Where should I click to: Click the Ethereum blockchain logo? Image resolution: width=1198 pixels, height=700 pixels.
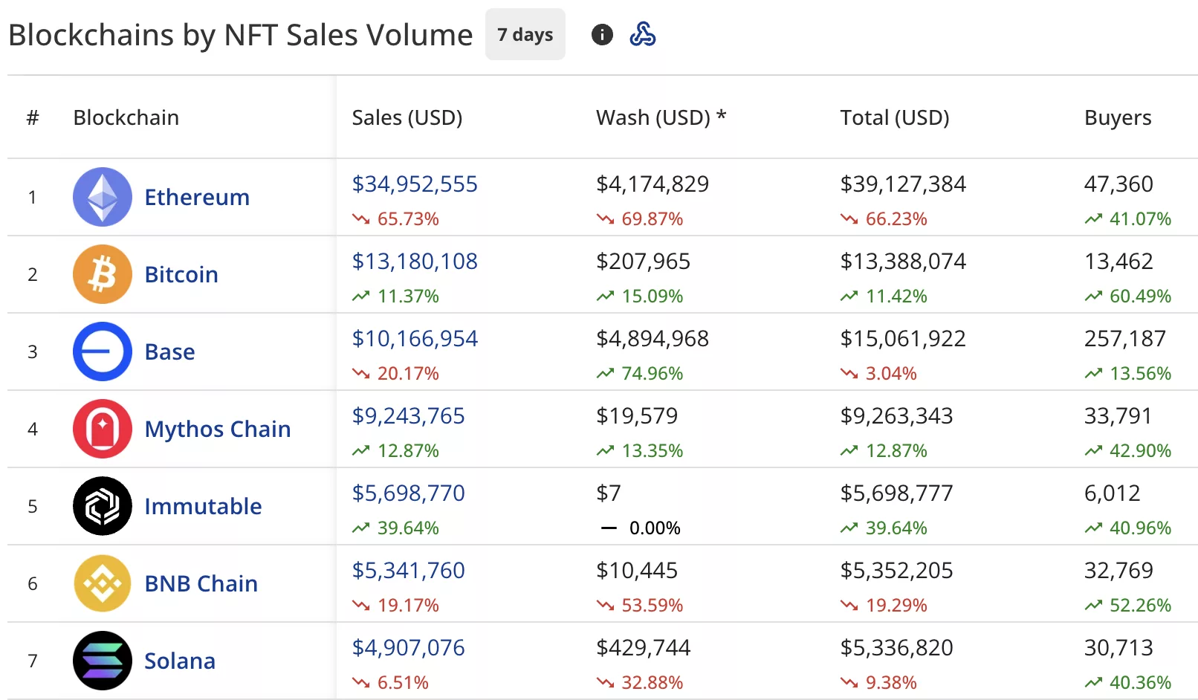103,197
